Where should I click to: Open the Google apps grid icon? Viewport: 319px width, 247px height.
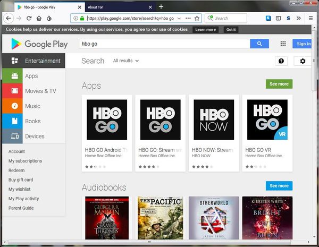(283, 44)
